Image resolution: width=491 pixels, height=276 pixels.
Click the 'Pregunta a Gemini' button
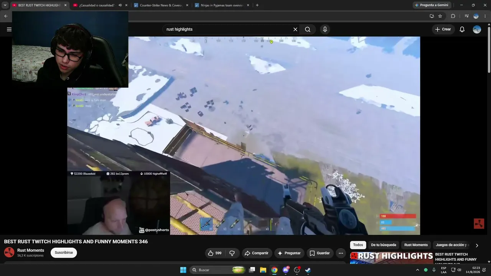pyautogui.click(x=432, y=5)
